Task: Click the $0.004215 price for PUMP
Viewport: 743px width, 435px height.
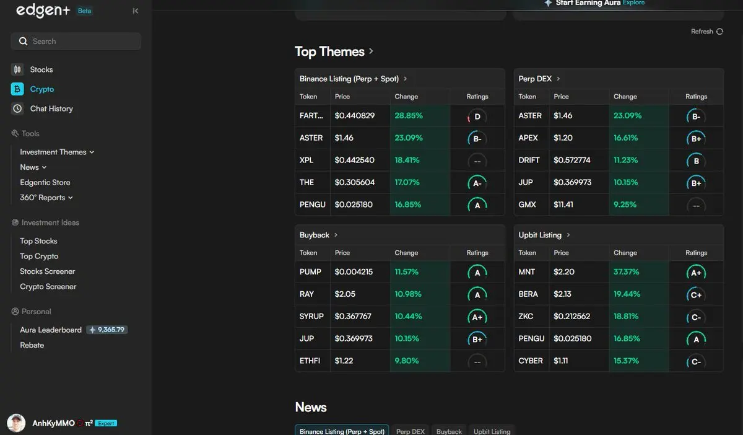Action: pos(354,271)
